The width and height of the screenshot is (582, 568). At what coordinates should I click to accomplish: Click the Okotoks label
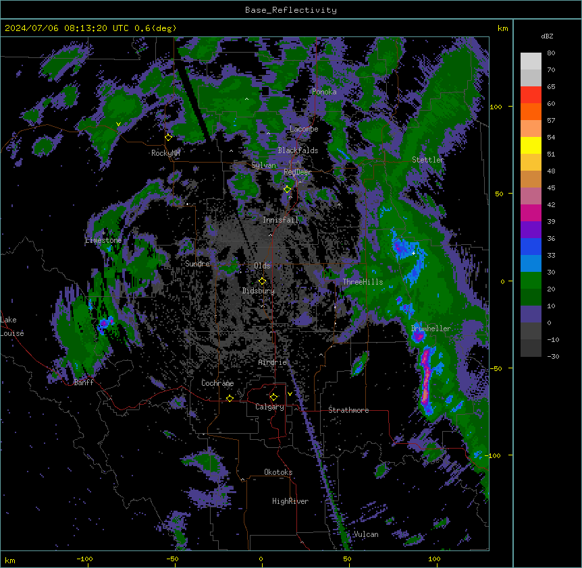(278, 472)
